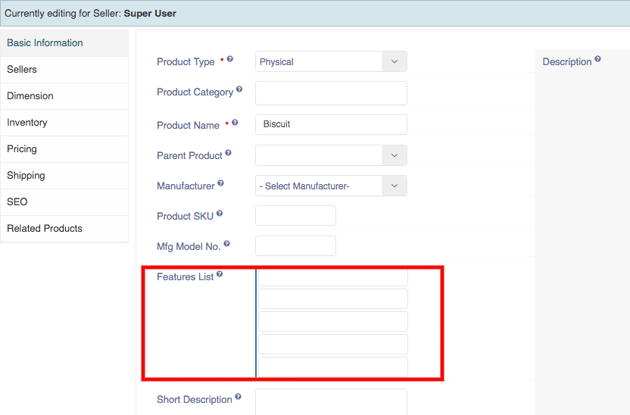Screen dimensions: 630x415
Task: Focus the Product SKU text field
Action: pos(296,215)
